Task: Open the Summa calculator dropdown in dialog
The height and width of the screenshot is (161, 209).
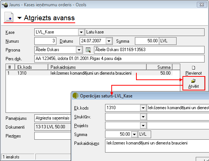Action: [134, 134]
